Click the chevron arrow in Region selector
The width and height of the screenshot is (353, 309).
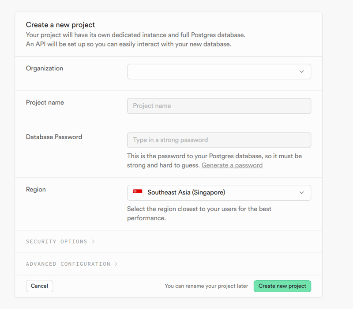pyautogui.click(x=301, y=193)
